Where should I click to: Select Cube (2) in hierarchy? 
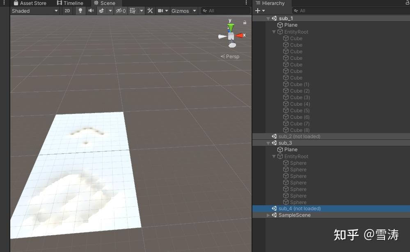pos(300,91)
